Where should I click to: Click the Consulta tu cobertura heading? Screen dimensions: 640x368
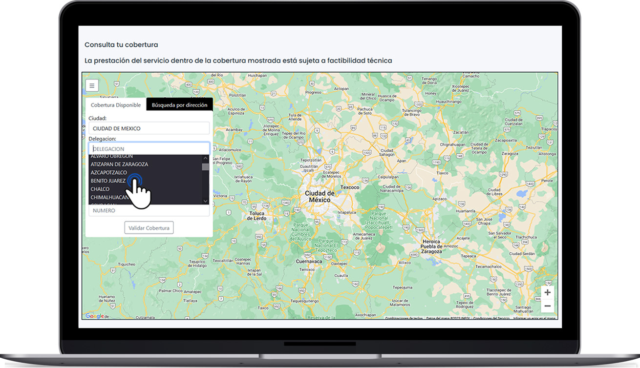[x=121, y=44]
